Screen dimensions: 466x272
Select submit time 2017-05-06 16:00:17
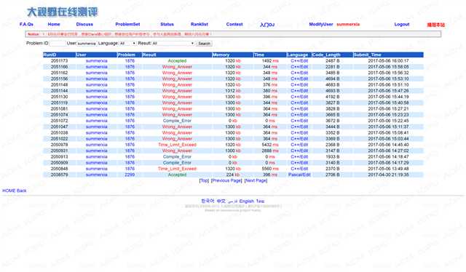(388, 61)
